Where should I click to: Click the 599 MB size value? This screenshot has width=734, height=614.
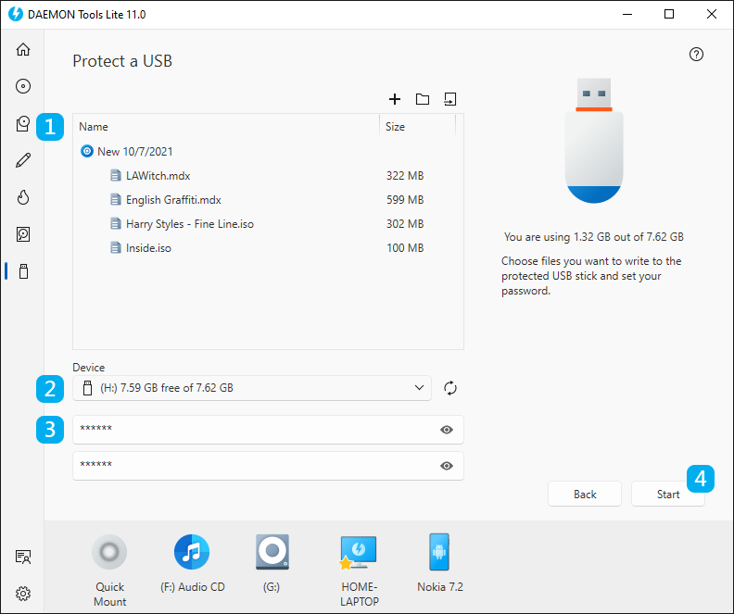click(405, 200)
